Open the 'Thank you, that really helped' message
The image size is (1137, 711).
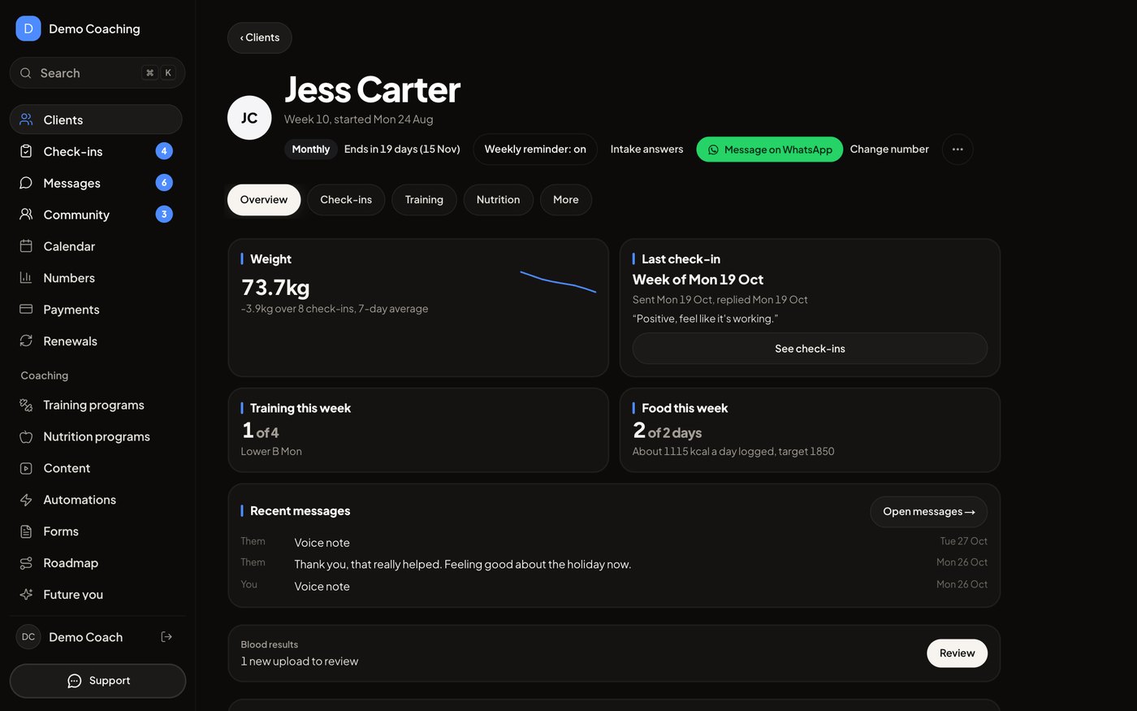coord(463,565)
